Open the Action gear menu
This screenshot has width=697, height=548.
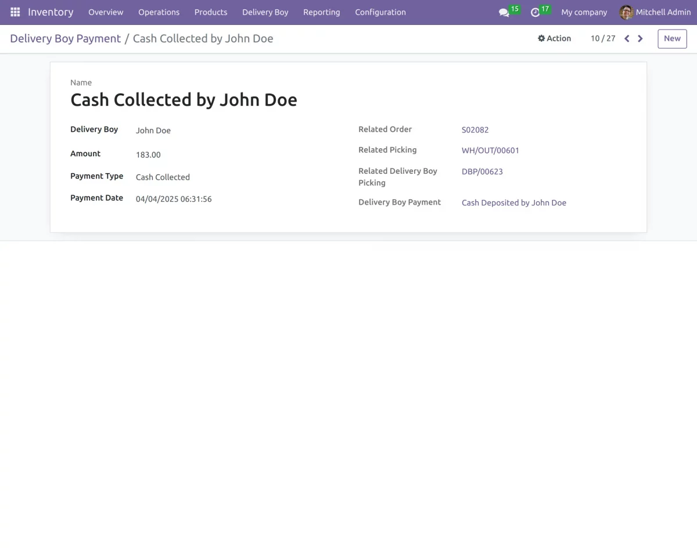[554, 38]
